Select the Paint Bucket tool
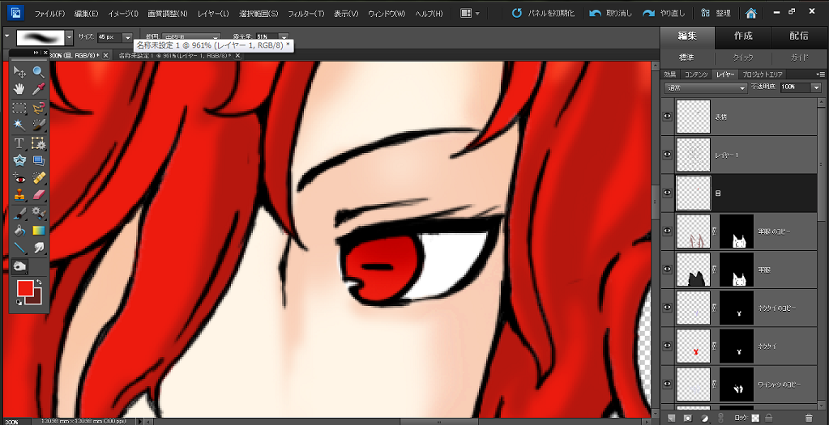The height and width of the screenshot is (425, 829). [19, 230]
